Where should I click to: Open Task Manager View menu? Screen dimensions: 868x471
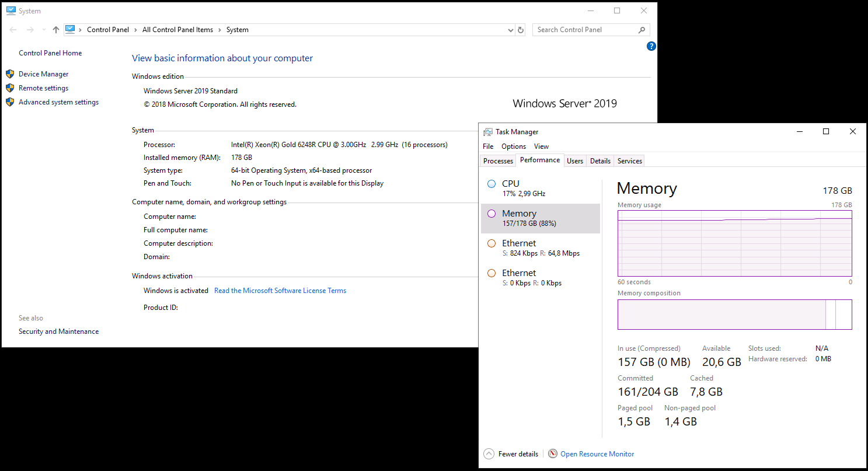click(541, 146)
